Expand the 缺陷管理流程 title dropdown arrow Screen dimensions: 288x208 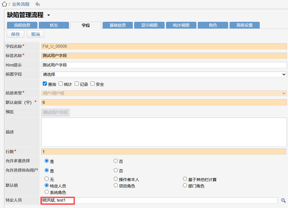tap(48, 15)
